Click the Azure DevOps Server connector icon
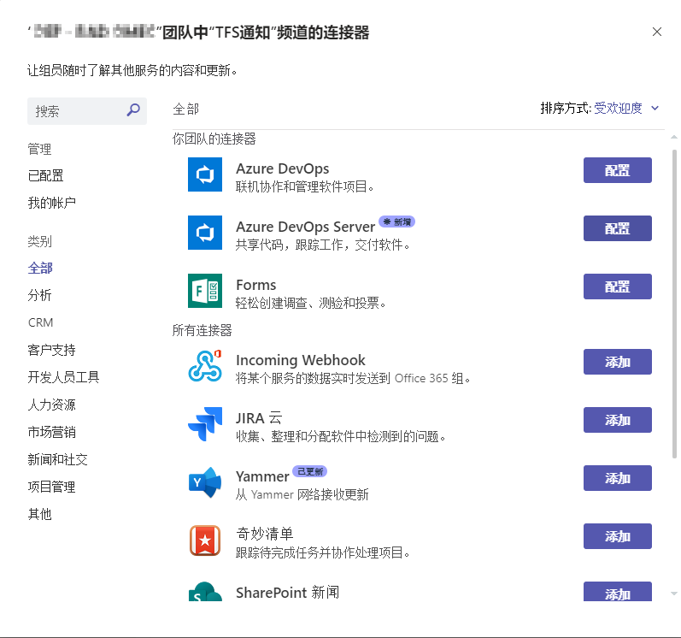Image resolution: width=681 pixels, height=638 pixels. [x=205, y=233]
